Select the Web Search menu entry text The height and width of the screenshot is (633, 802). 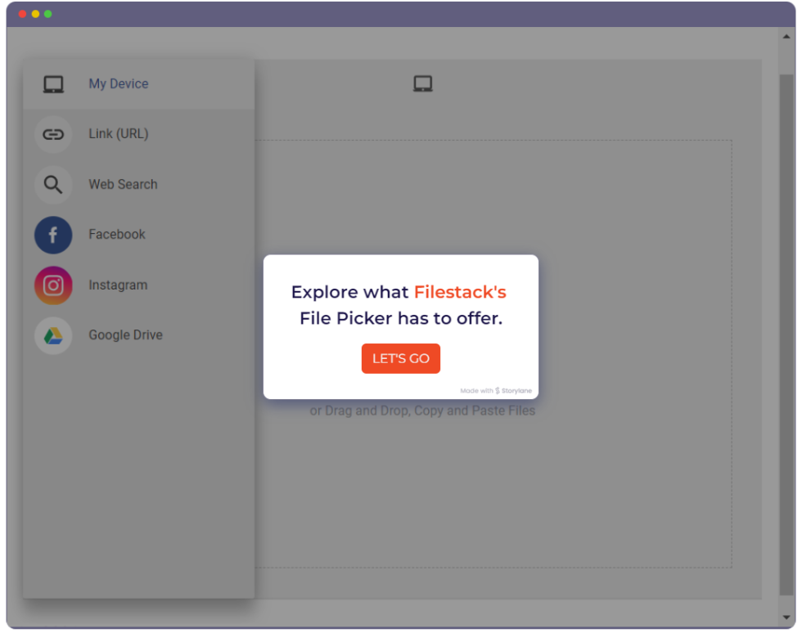(x=123, y=184)
